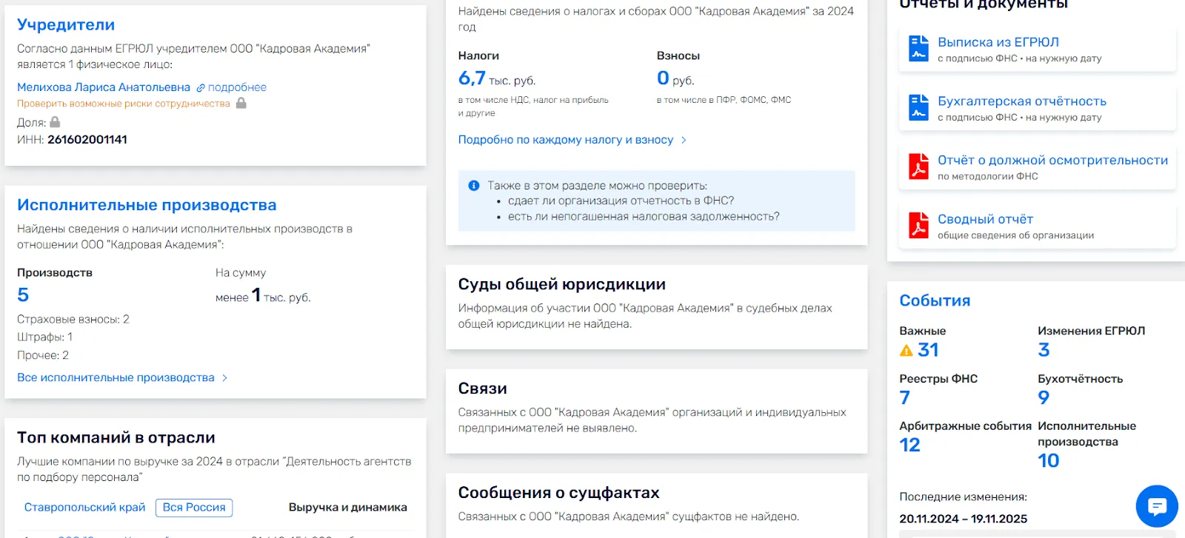Open the chat bubble support widget
This screenshot has width=1185, height=538.
pos(1157,506)
